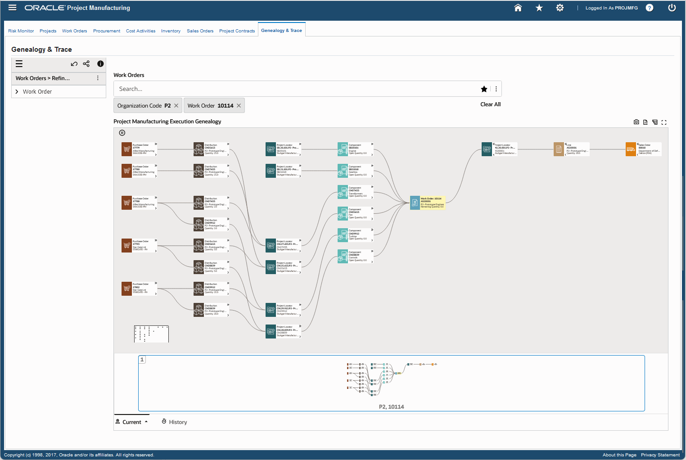Expand double chevron on Controls component node

(x=372, y=251)
